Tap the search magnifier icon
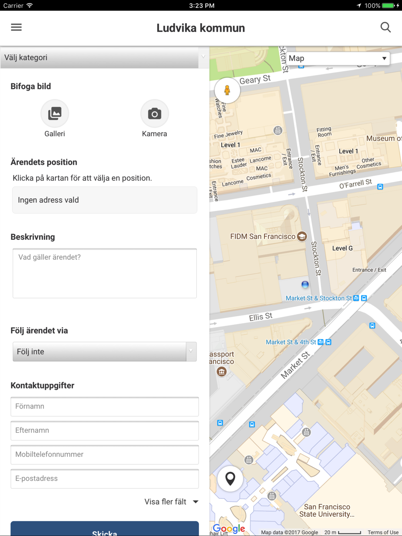This screenshot has width=402, height=536. pos(386,27)
